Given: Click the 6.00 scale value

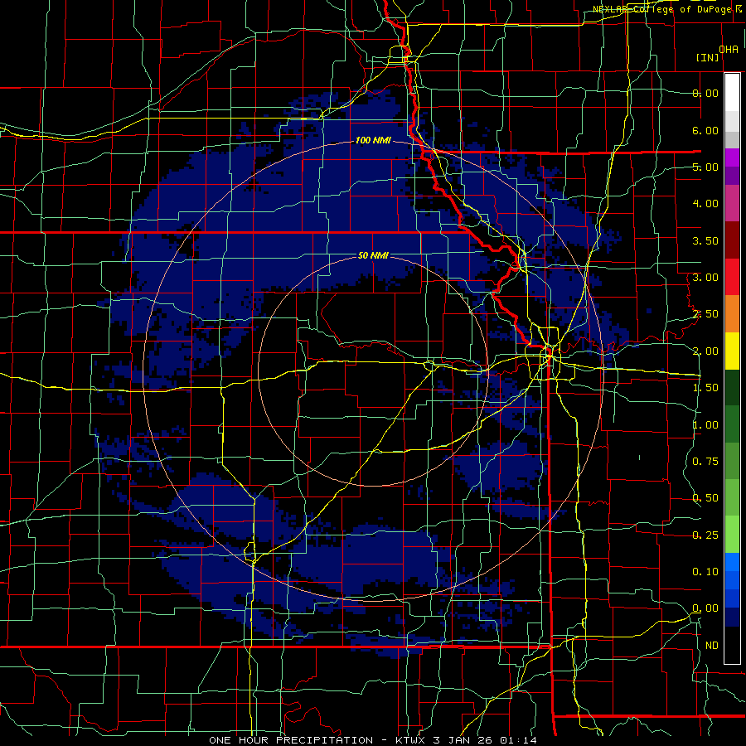Looking at the screenshot, I should [x=705, y=130].
